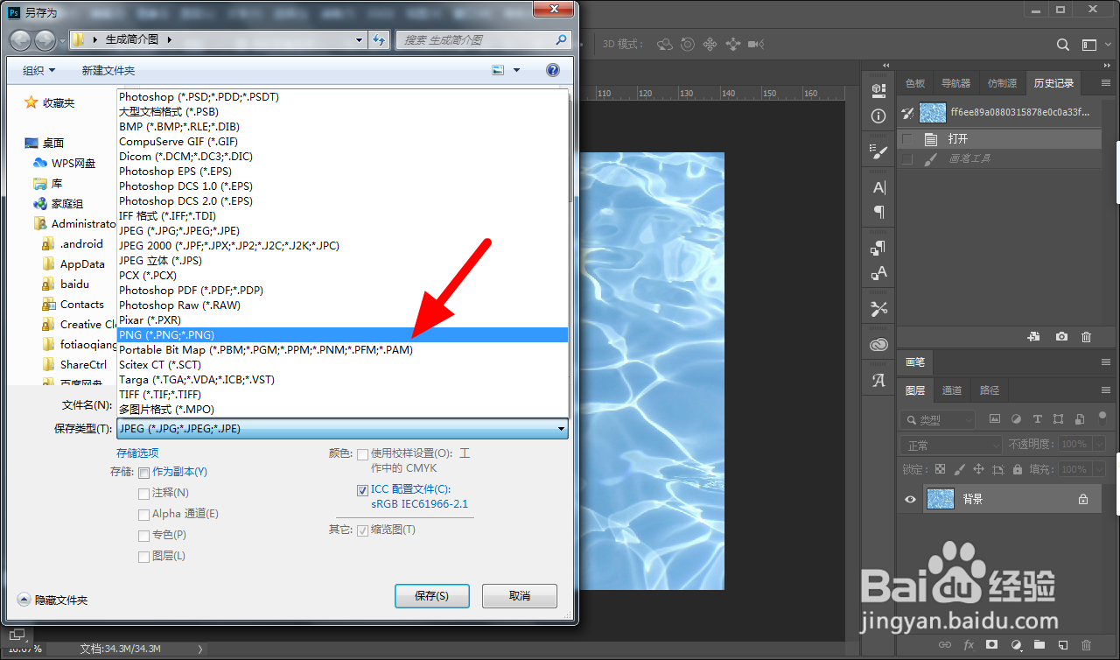Screen dimensions: 1120x660
Task: Click the 背景 layer thumbnail
Action: [941, 499]
